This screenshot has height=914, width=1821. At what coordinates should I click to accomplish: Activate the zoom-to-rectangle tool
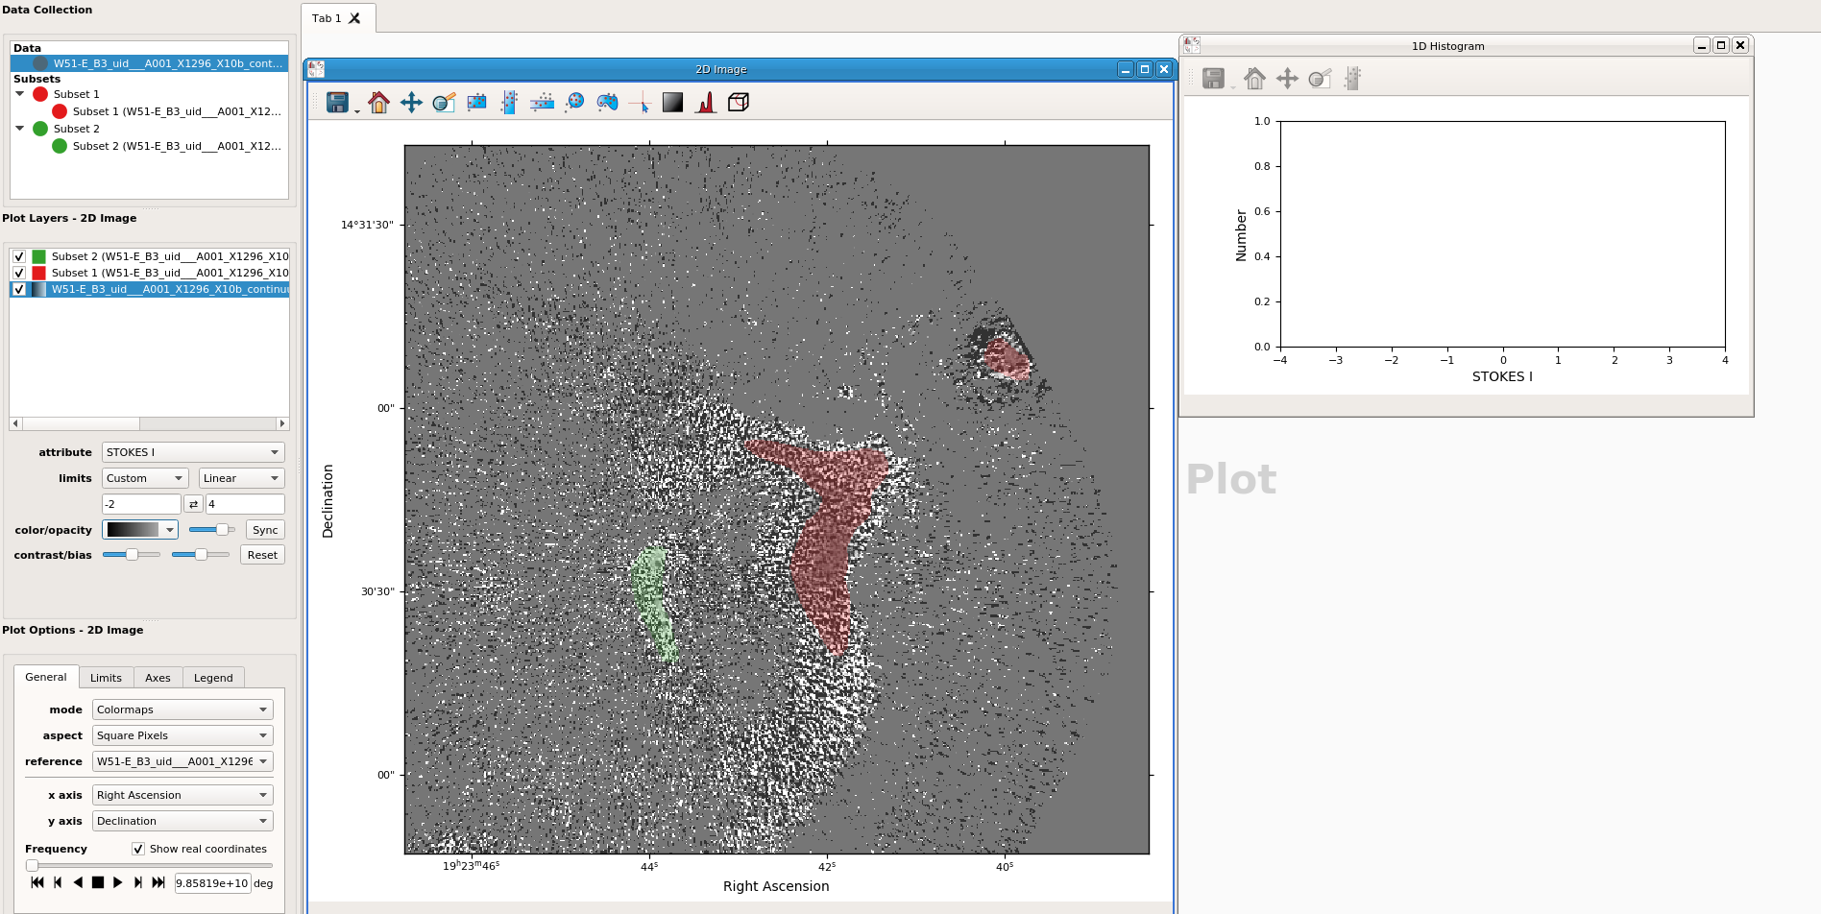coord(443,102)
